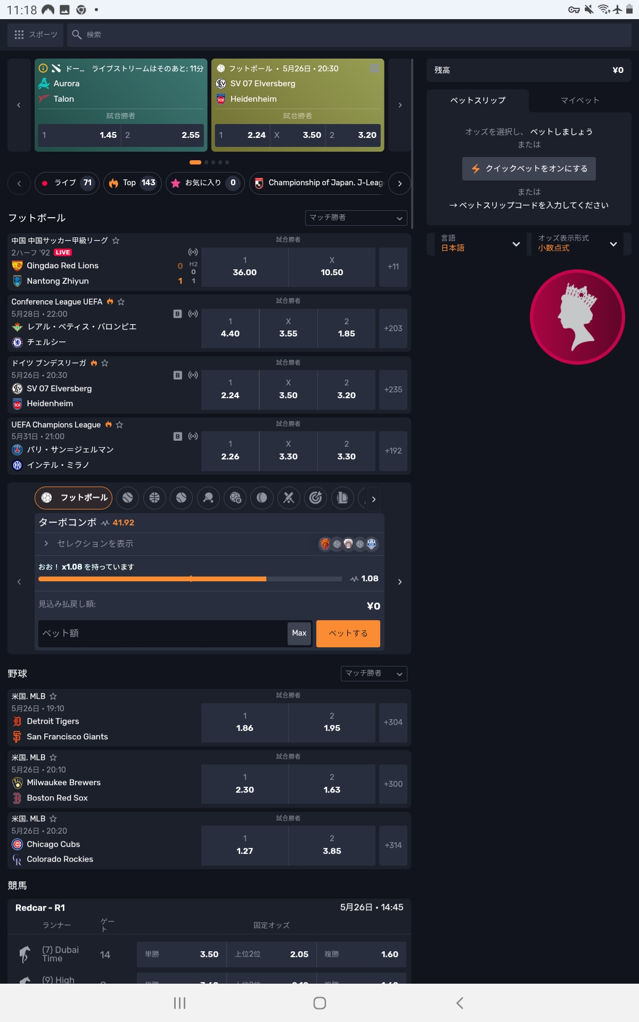Switch to the マイベット tab
The width and height of the screenshot is (639, 1022).
580,100
